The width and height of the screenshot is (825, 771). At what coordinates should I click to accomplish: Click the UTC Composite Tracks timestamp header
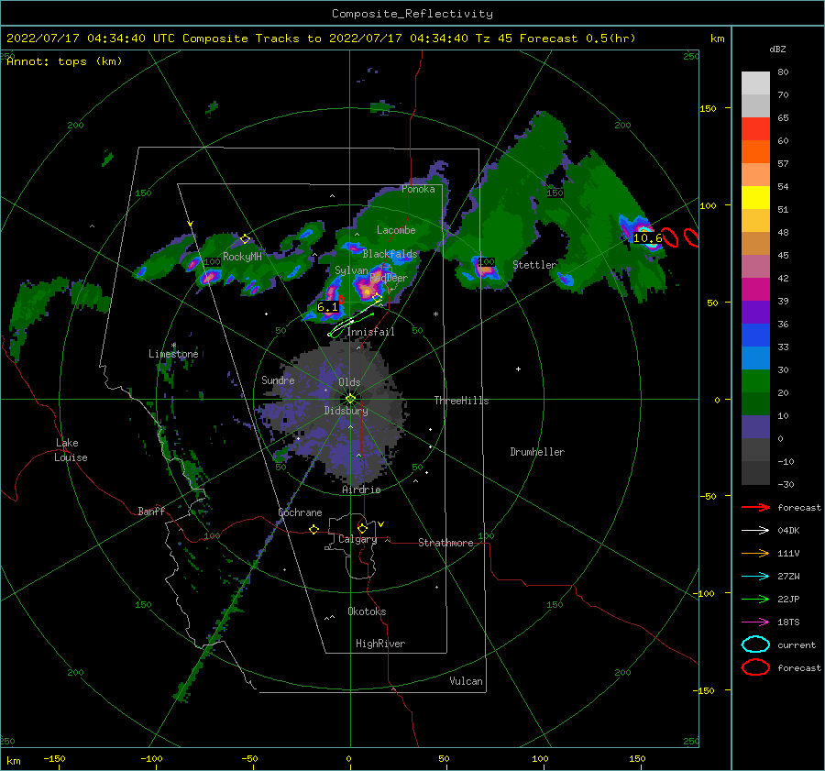[321, 39]
